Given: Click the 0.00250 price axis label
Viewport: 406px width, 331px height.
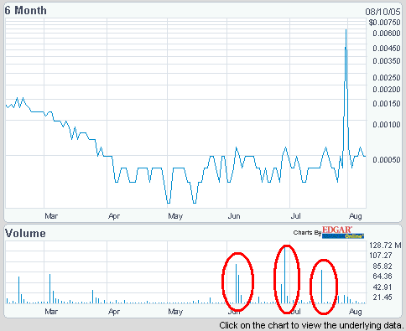Looking at the screenshot, I should coord(387,78).
